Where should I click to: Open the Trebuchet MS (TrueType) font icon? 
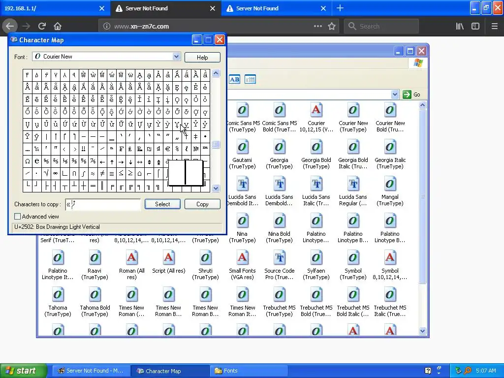point(279,295)
